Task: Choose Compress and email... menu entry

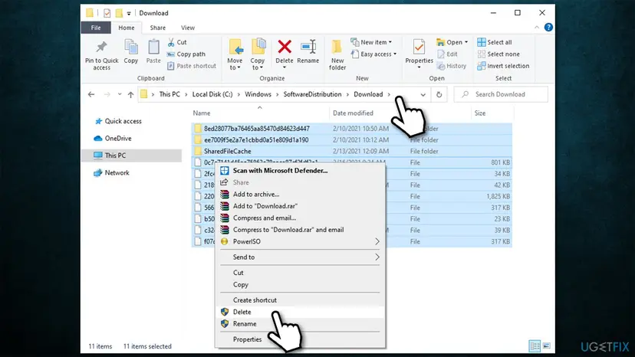Action: 300,218
